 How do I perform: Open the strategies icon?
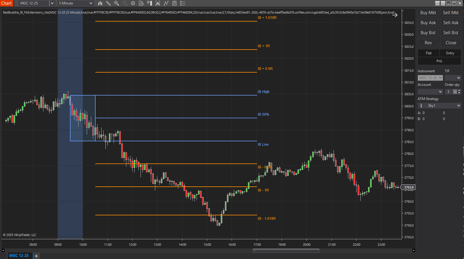pos(174,3)
